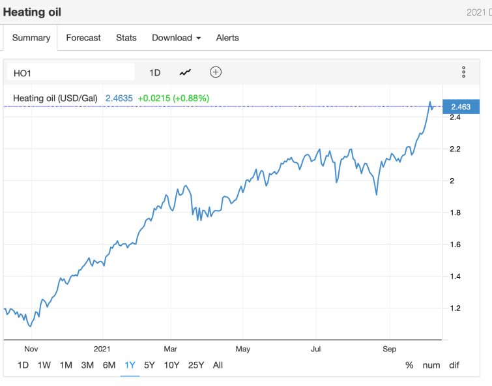Select the Summary tab
492x386 pixels.
[31, 38]
